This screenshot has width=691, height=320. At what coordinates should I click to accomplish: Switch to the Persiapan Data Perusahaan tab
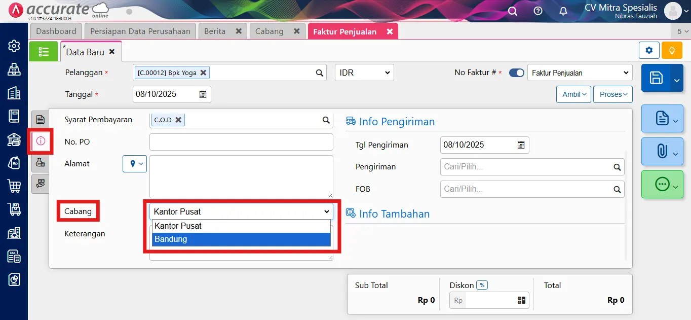[x=140, y=31]
